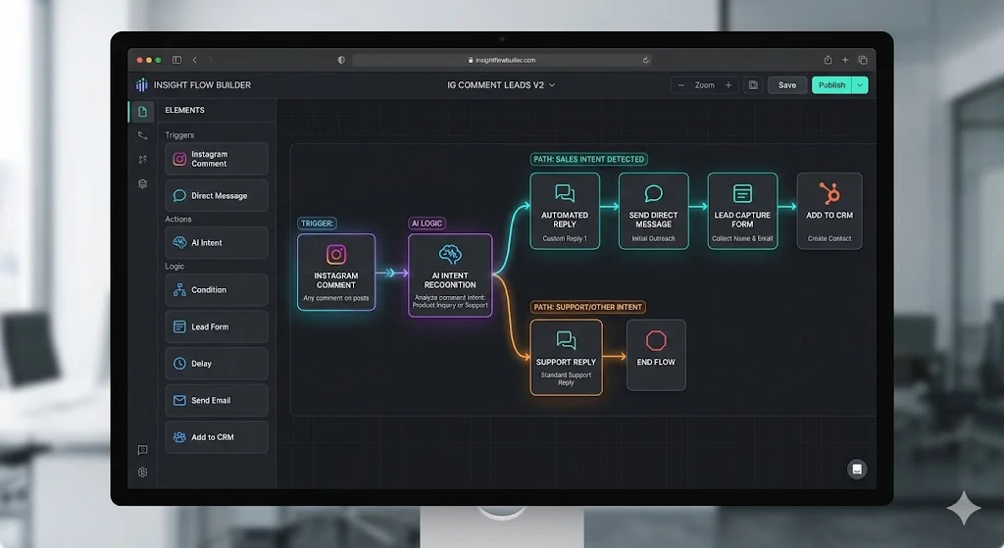Click the Trigger label above Instagram node

pyautogui.click(x=317, y=224)
